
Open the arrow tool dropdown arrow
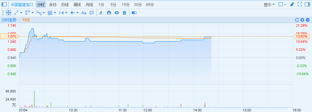coord(78,13)
